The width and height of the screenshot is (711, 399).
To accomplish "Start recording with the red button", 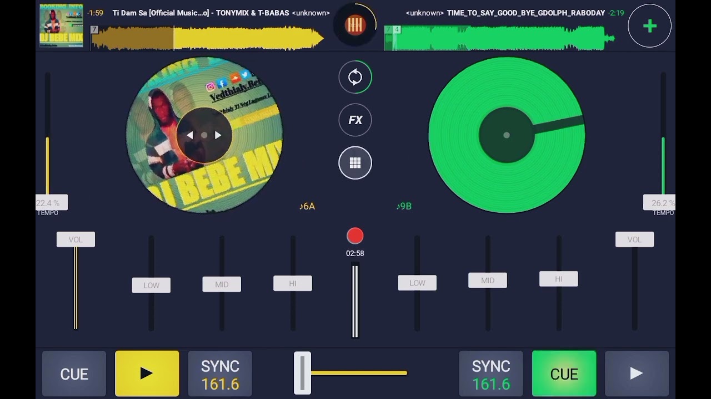I will click(355, 236).
